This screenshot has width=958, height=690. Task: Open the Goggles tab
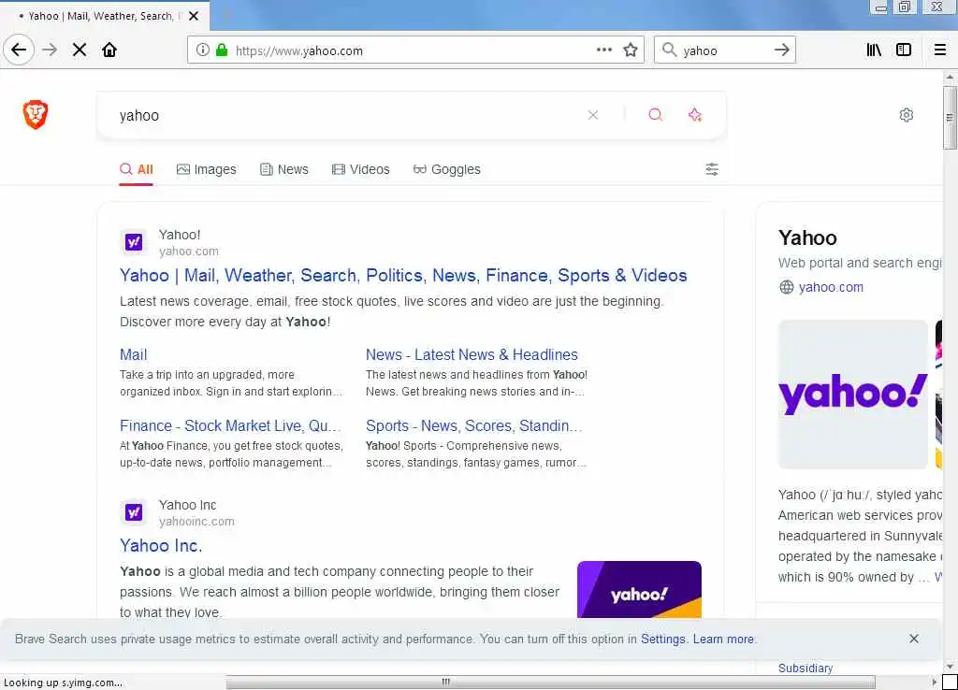click(446, 169)
